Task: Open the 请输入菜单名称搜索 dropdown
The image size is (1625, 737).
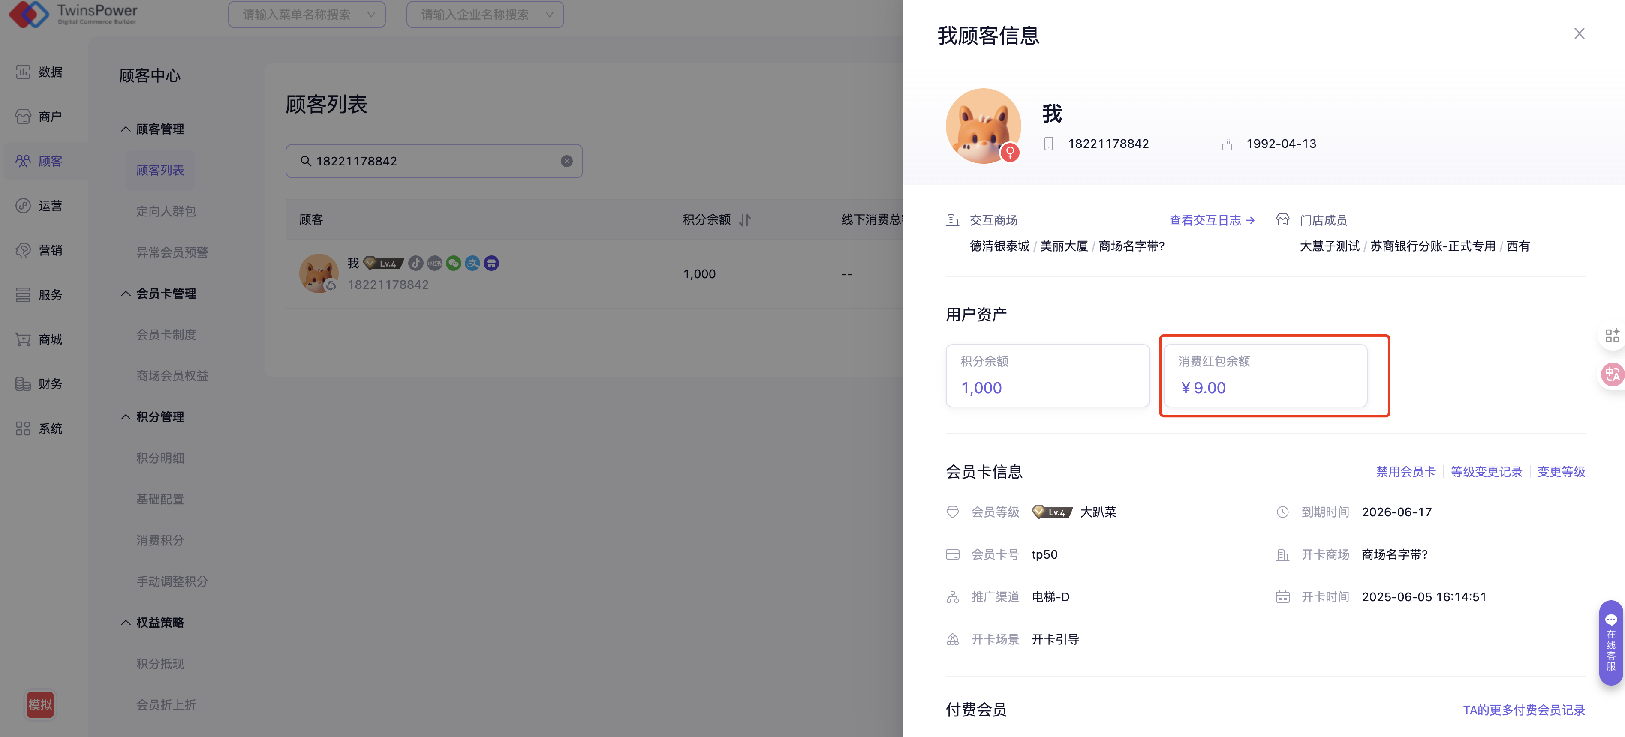Action: pyautogui.click(x=307, y=15)
